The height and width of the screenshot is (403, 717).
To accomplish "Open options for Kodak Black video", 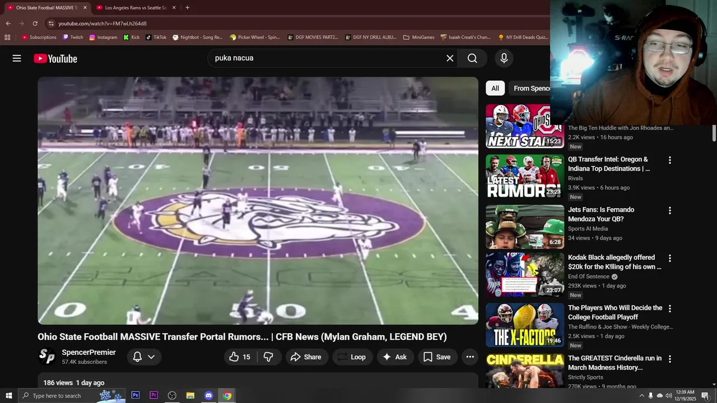I will tap(669, 258).
